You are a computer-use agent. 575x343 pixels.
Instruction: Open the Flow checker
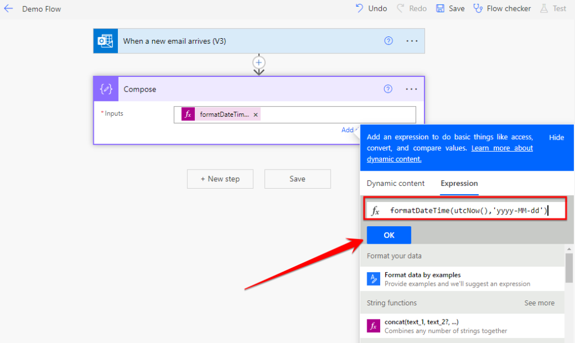pos(502,8)
